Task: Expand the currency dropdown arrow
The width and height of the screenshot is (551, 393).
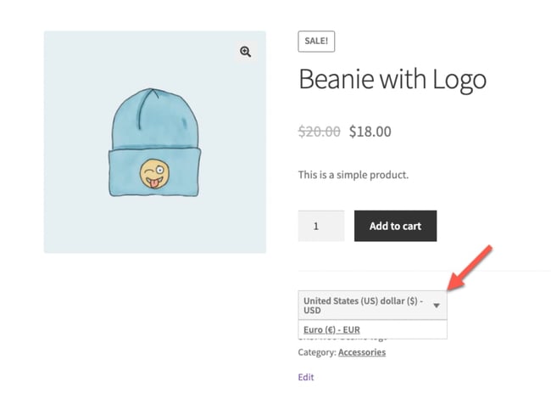Action: [437, 306]
